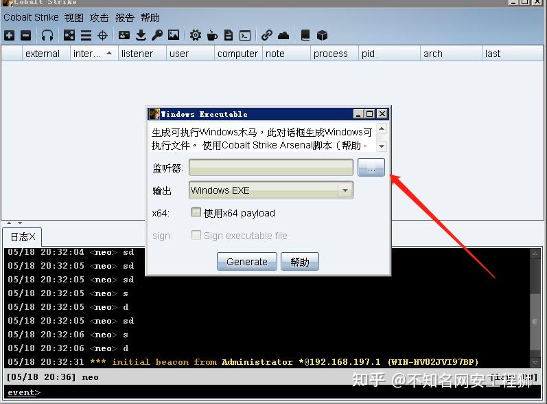Screen dimensions: 547x404
Task: Show targets view with crosshair icon
Action: (102, 35)
